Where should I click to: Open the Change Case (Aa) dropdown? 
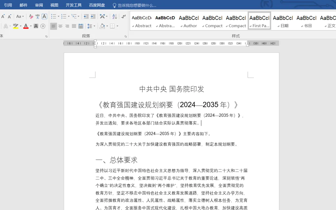(20, 16)
